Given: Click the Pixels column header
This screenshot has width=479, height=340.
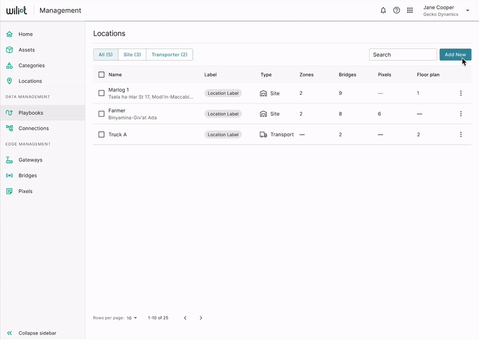Looking at the screenshot, I should pos(385,74).
